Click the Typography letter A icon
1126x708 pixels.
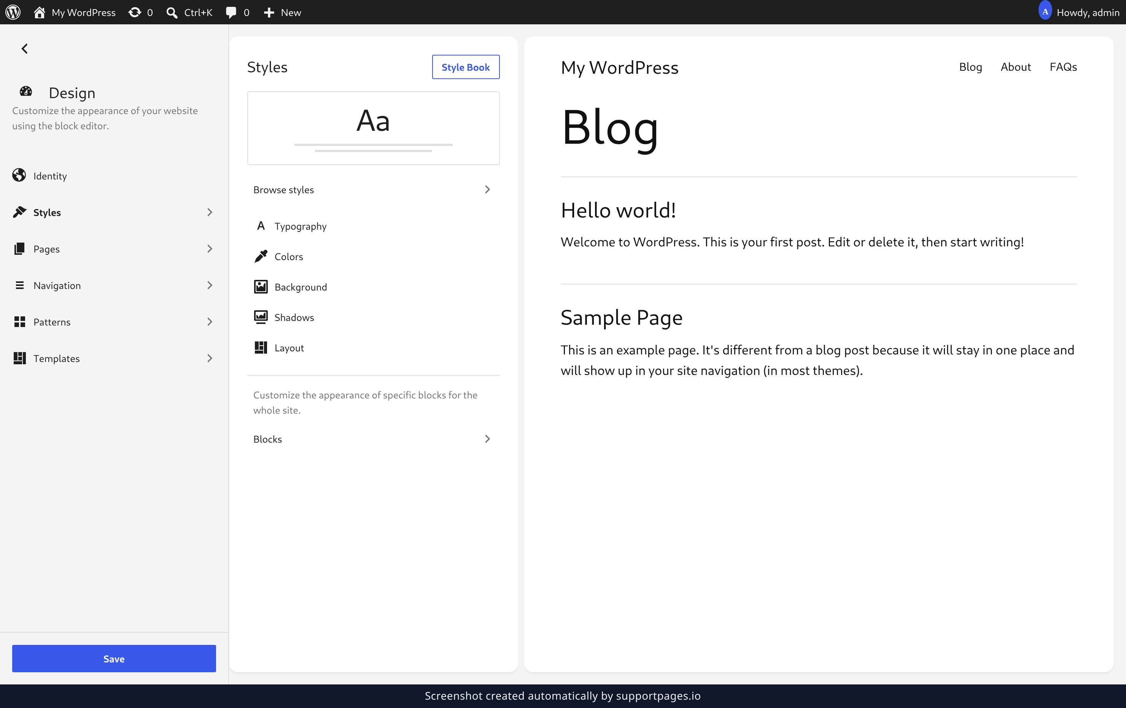coord(261,226)
